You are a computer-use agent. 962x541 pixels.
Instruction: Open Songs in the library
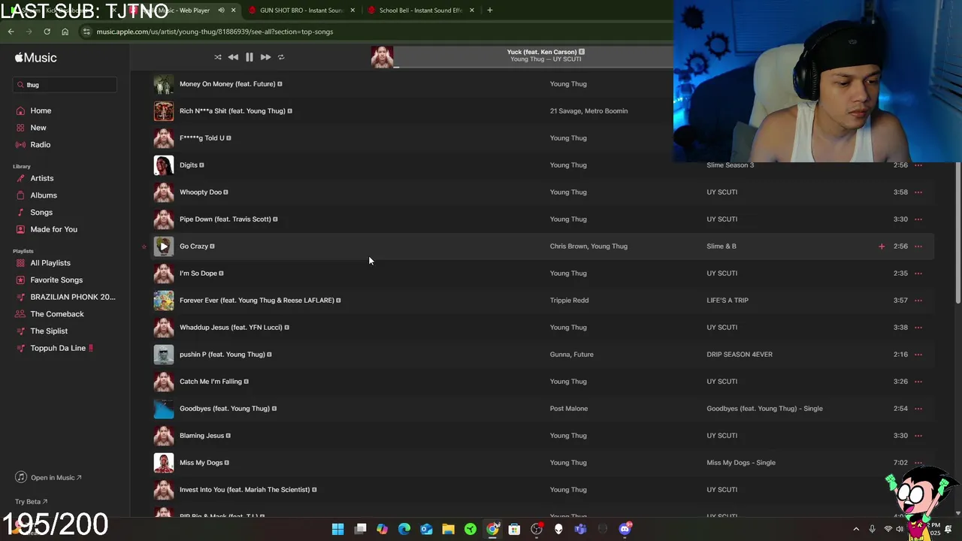click(41, 213)
